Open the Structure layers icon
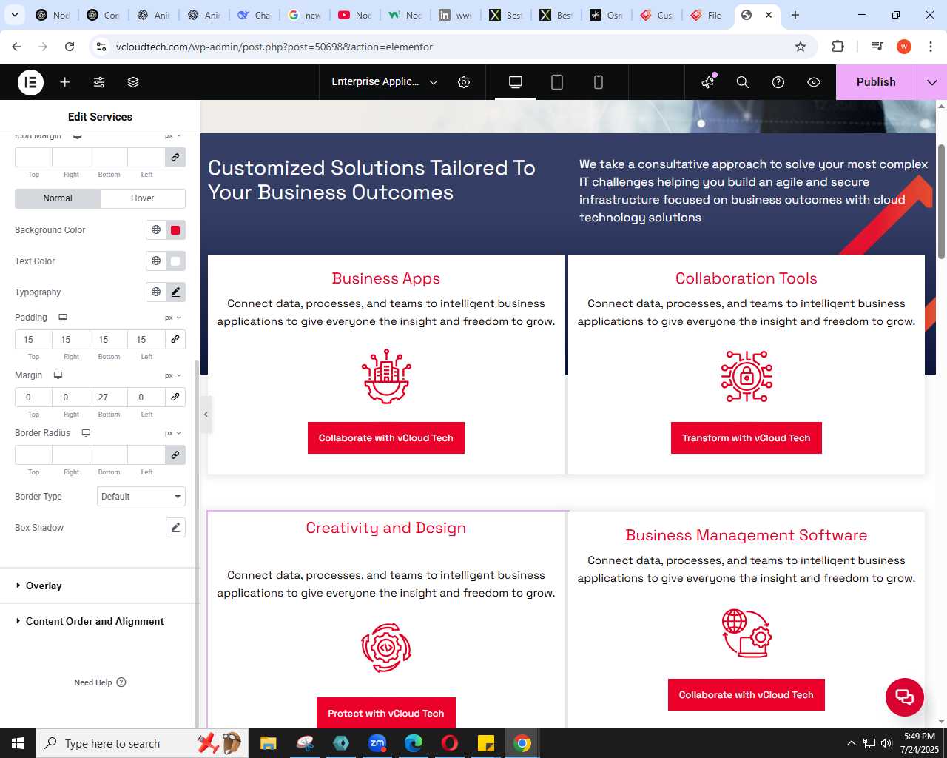Screen dimensions: 947x758 133,82
